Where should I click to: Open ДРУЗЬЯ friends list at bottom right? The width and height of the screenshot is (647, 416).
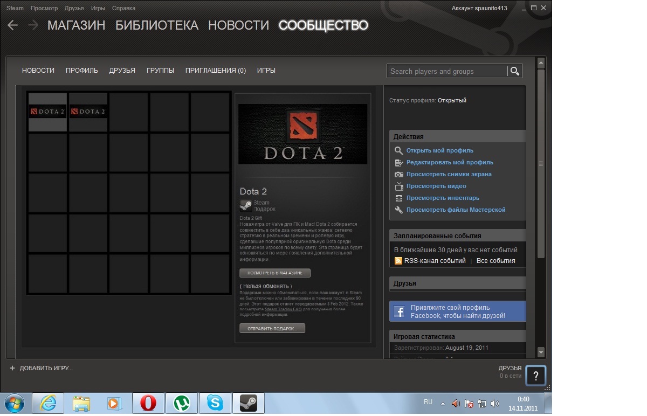tap(510, 369)
